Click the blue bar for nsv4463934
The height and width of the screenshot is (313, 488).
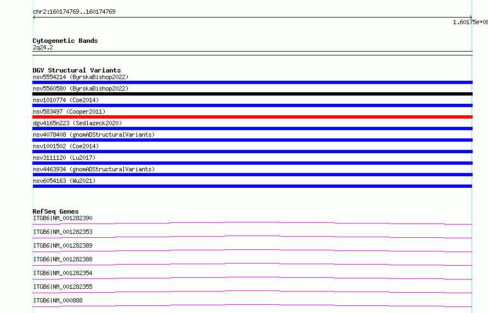coord(252,175)
